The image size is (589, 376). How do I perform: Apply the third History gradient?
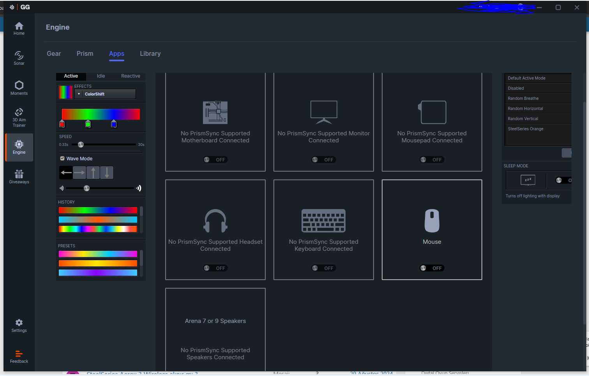[x=98, y=229]
